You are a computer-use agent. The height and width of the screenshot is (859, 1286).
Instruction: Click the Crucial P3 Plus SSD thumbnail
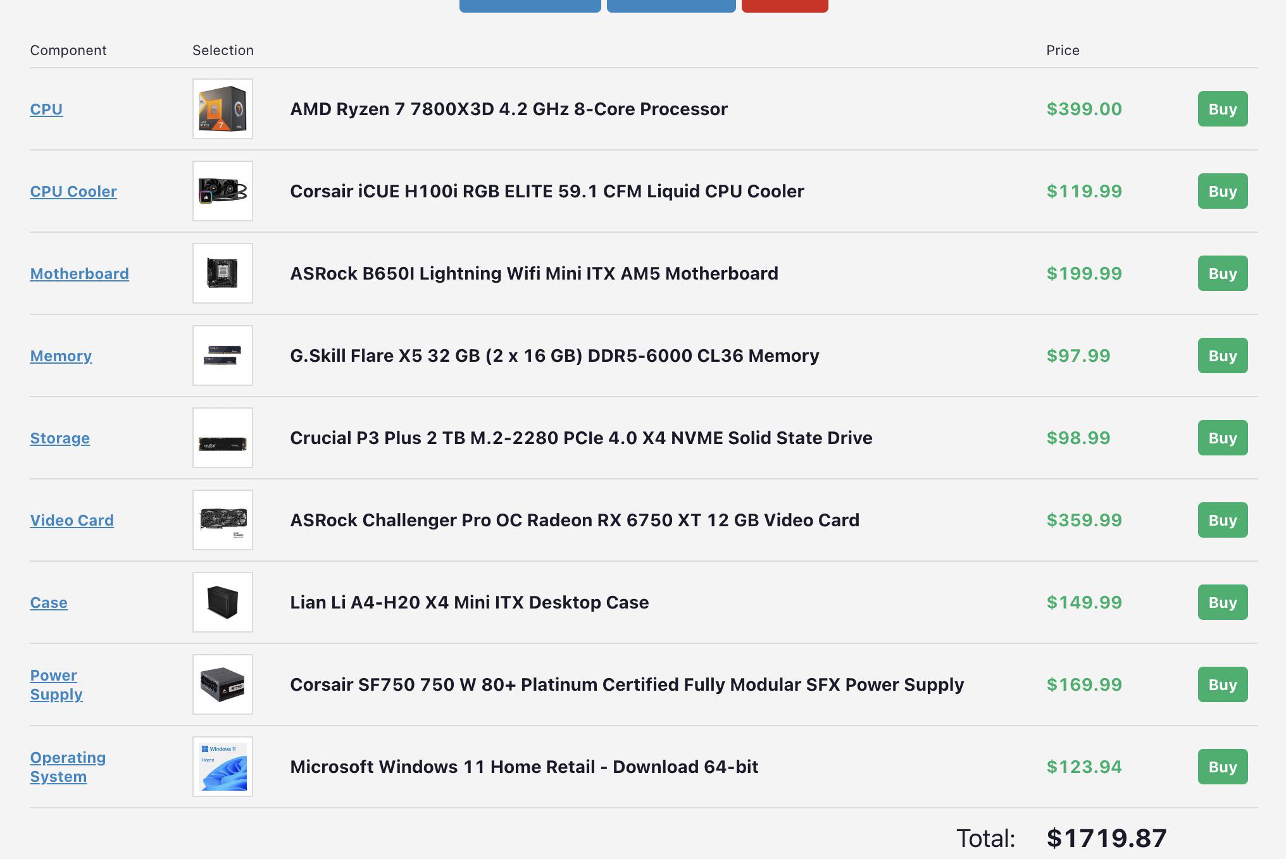click(223, 438)
